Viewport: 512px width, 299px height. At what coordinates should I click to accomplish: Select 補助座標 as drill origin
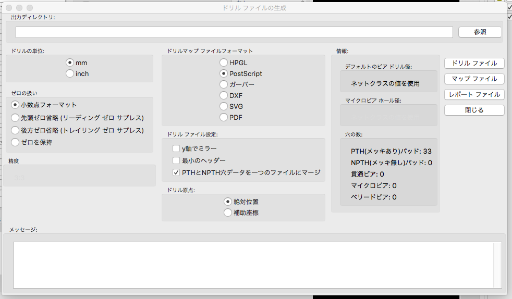click(x=228, y=213)
